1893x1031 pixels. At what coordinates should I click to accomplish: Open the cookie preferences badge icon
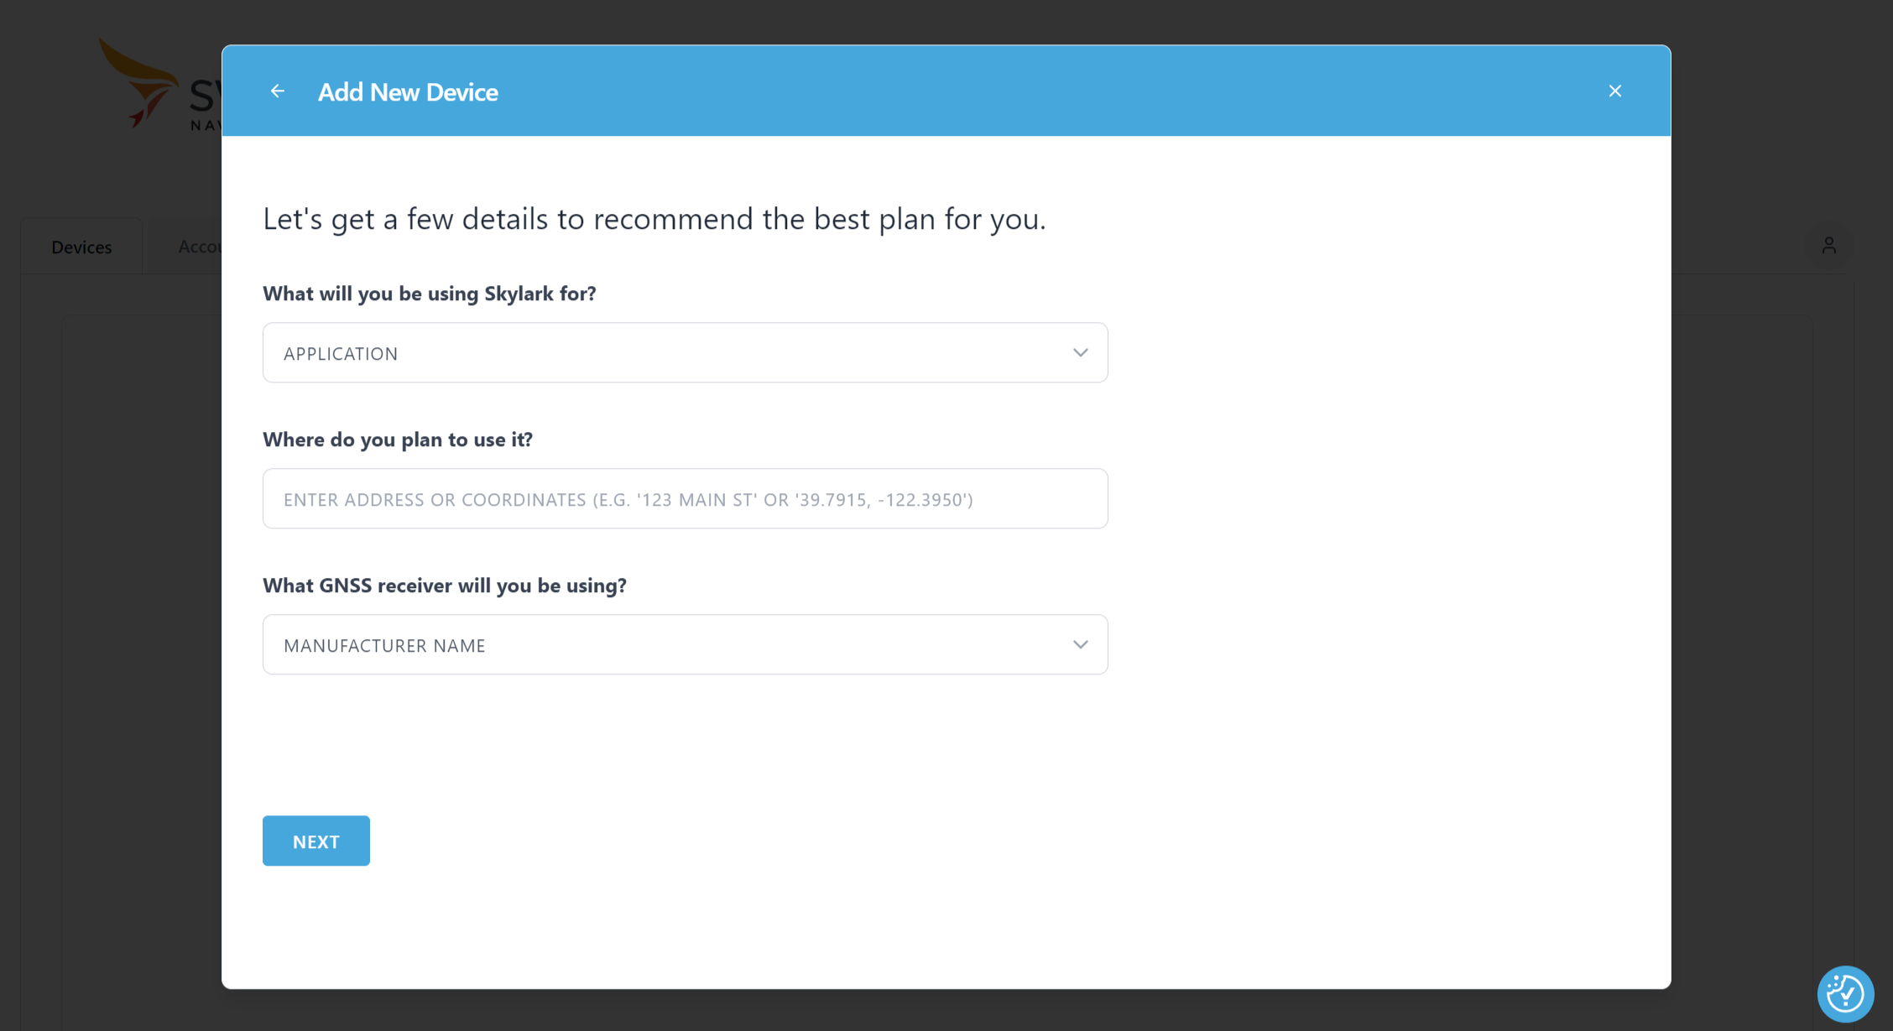1844,993
